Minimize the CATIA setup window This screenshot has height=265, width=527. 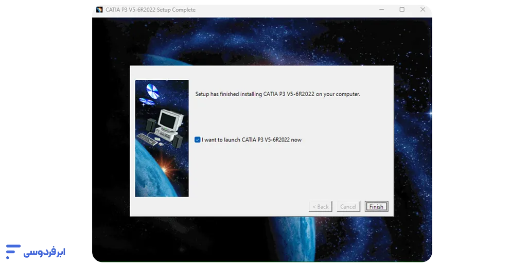[382, 10]
